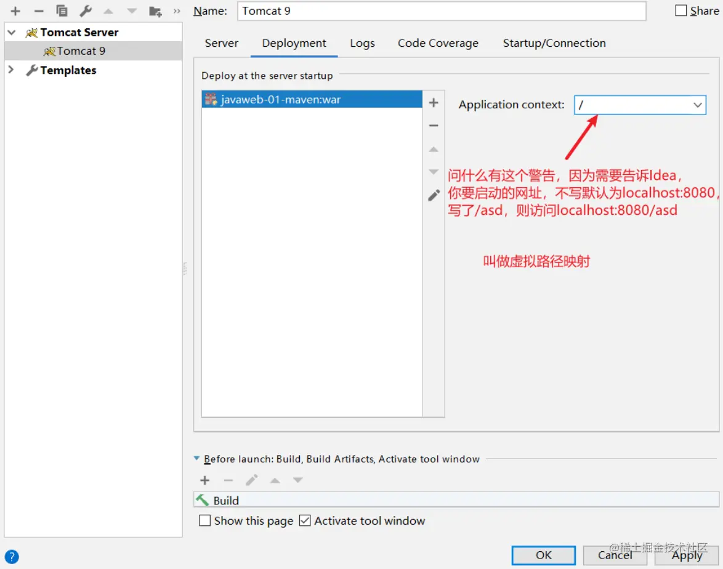This screenshot has width=723, height=569.
Task: Remove before launch task minus icon
Action: pyautogui.click(x=228, y=480)
